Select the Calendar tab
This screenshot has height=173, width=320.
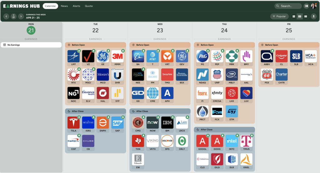50,6
